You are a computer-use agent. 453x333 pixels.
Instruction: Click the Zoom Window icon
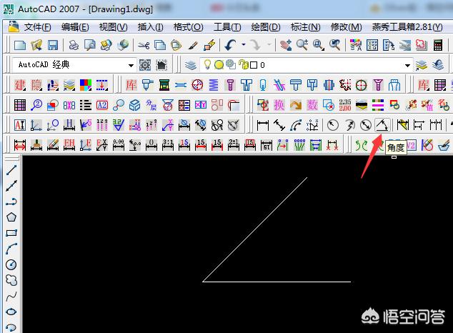click(319, 45)
